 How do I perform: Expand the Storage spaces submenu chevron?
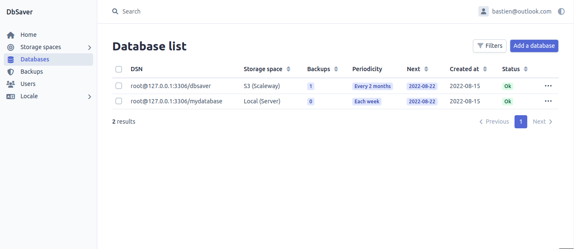tap(90, 47)
